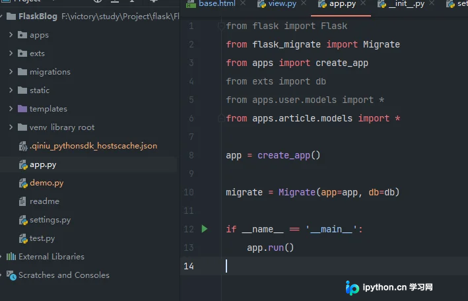Click the '__main__' string on line 12
Screen dimensions: 468x301
tap(331, 229)
